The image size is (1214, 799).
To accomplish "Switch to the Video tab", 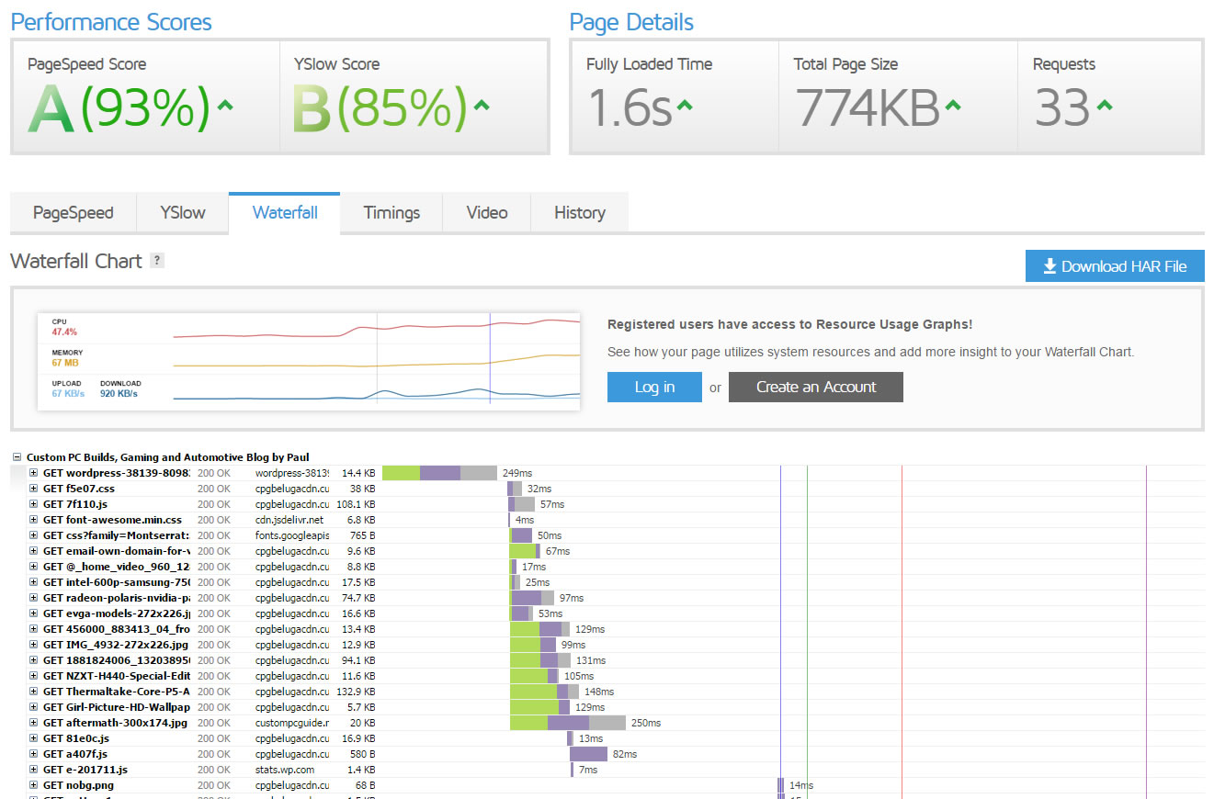I will pos(487,212).
